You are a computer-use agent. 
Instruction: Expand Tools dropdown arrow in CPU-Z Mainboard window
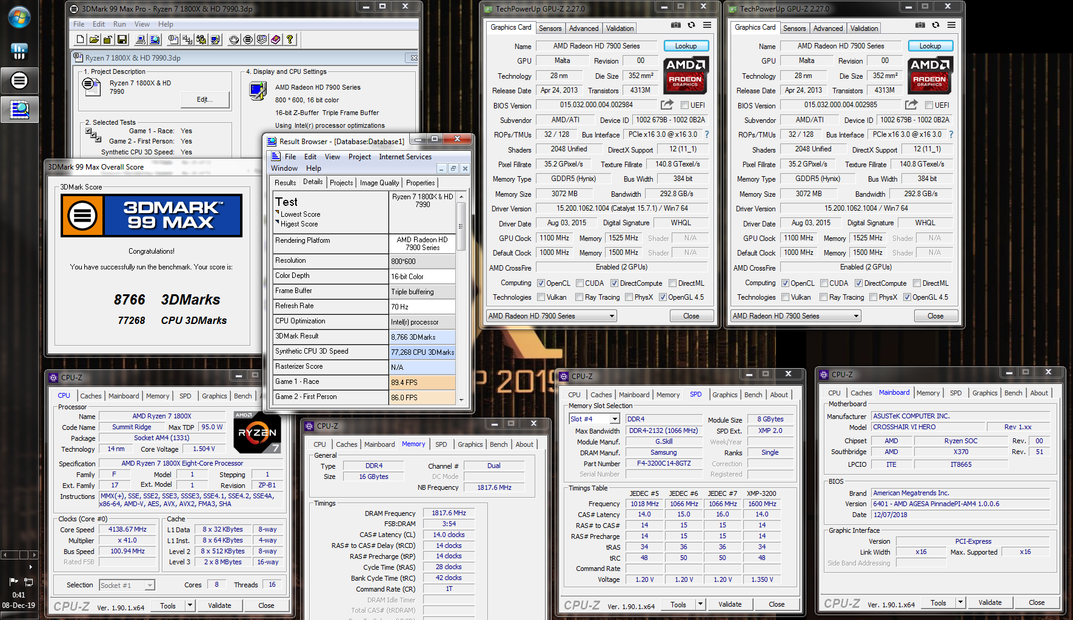pos(960,602)
